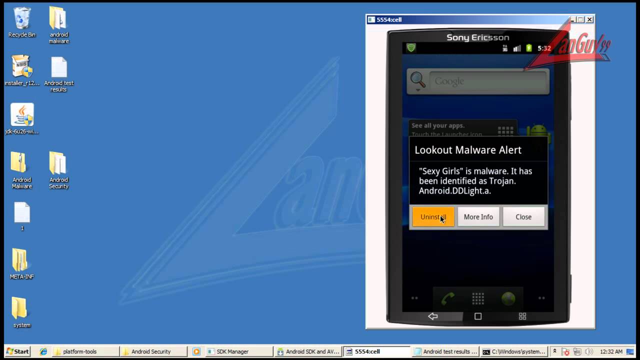Select the installer_r12 NSIS installer icon
This screenshot has height=360, width=640.
22,70
